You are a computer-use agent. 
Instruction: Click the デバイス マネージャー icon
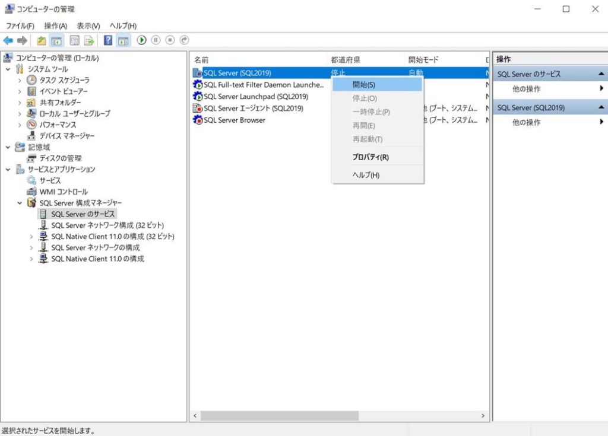click(31, 136)
